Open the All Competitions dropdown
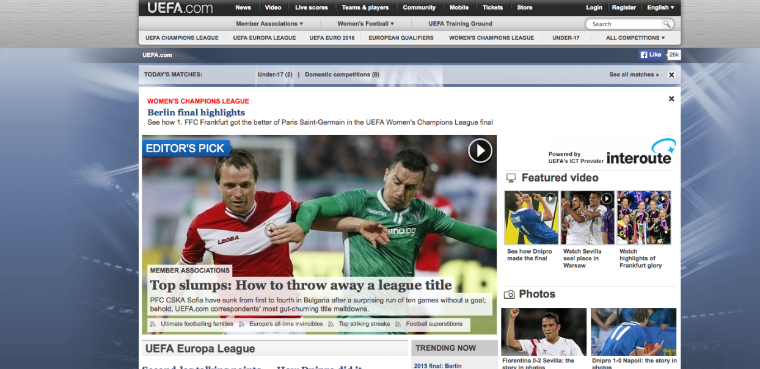The width and height of the screenshot is (760, 369). 635,38
